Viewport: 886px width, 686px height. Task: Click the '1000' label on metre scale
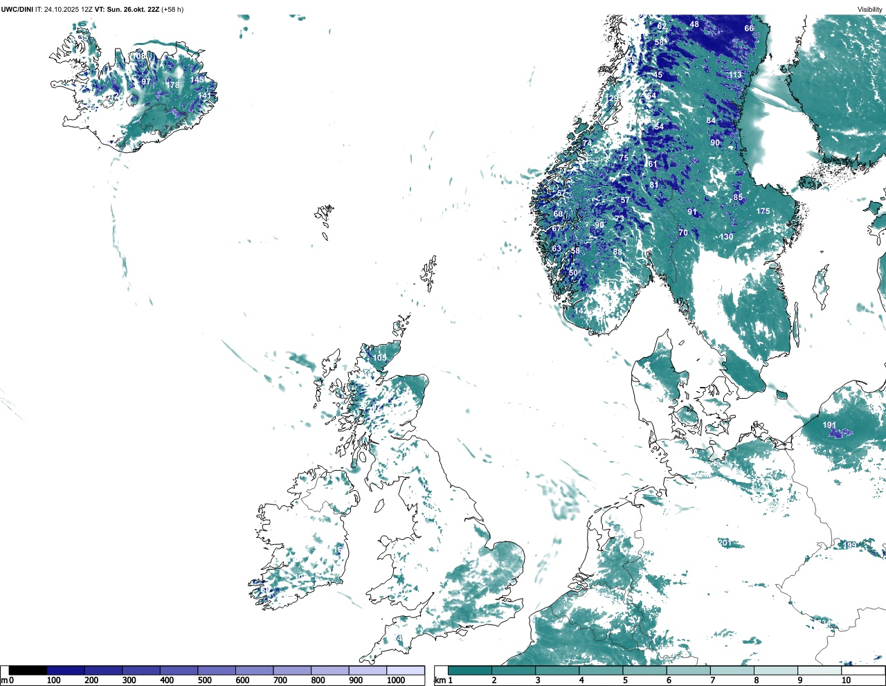pos(396,680)
